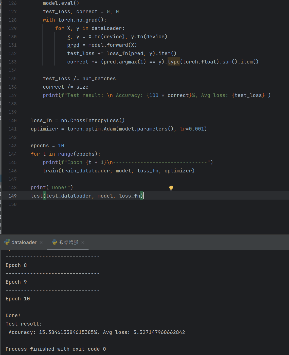Switch to the 数据增强 run tab
This screenshot has width=289, height=355.
[x=69, y=242]
